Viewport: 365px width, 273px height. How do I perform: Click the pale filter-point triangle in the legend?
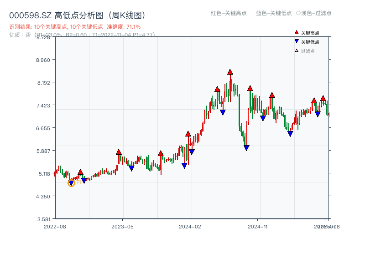point(297,51)
